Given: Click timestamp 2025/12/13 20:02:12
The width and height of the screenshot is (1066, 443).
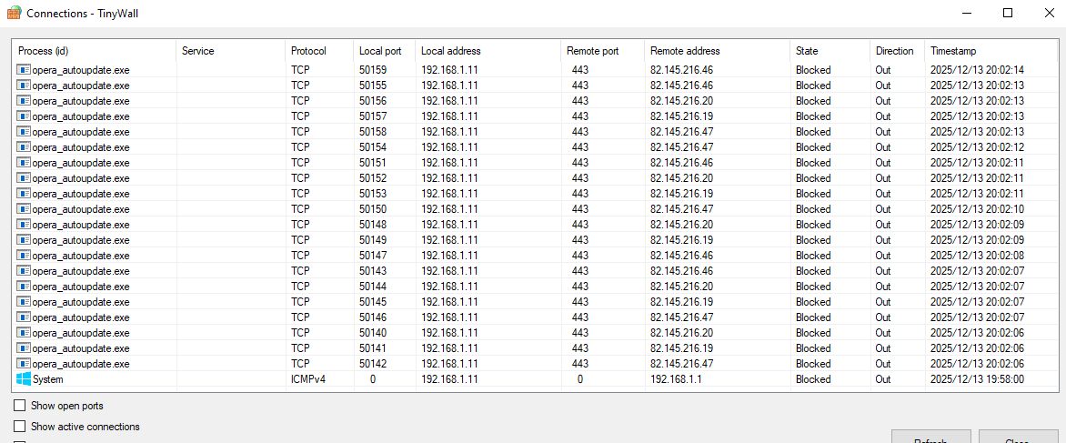Looking at the screenshot, I should pos(977,146).
